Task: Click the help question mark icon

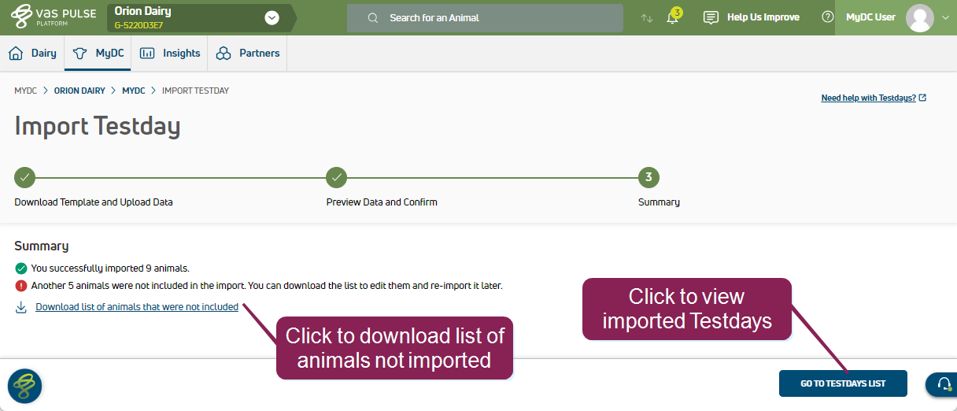Action: [827, 17]
